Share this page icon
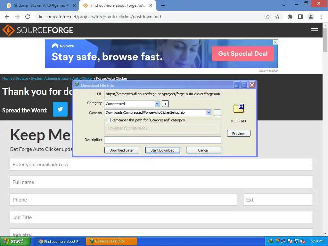The image size is (328, 246). [267, 17]
